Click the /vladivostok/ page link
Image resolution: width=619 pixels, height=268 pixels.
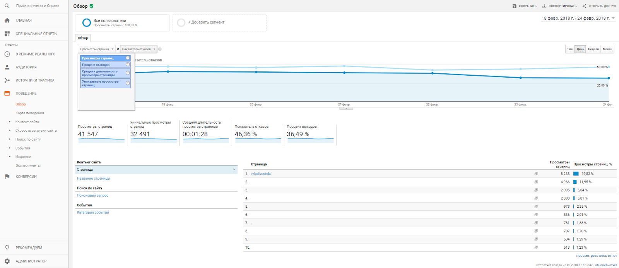pos(261,174)
